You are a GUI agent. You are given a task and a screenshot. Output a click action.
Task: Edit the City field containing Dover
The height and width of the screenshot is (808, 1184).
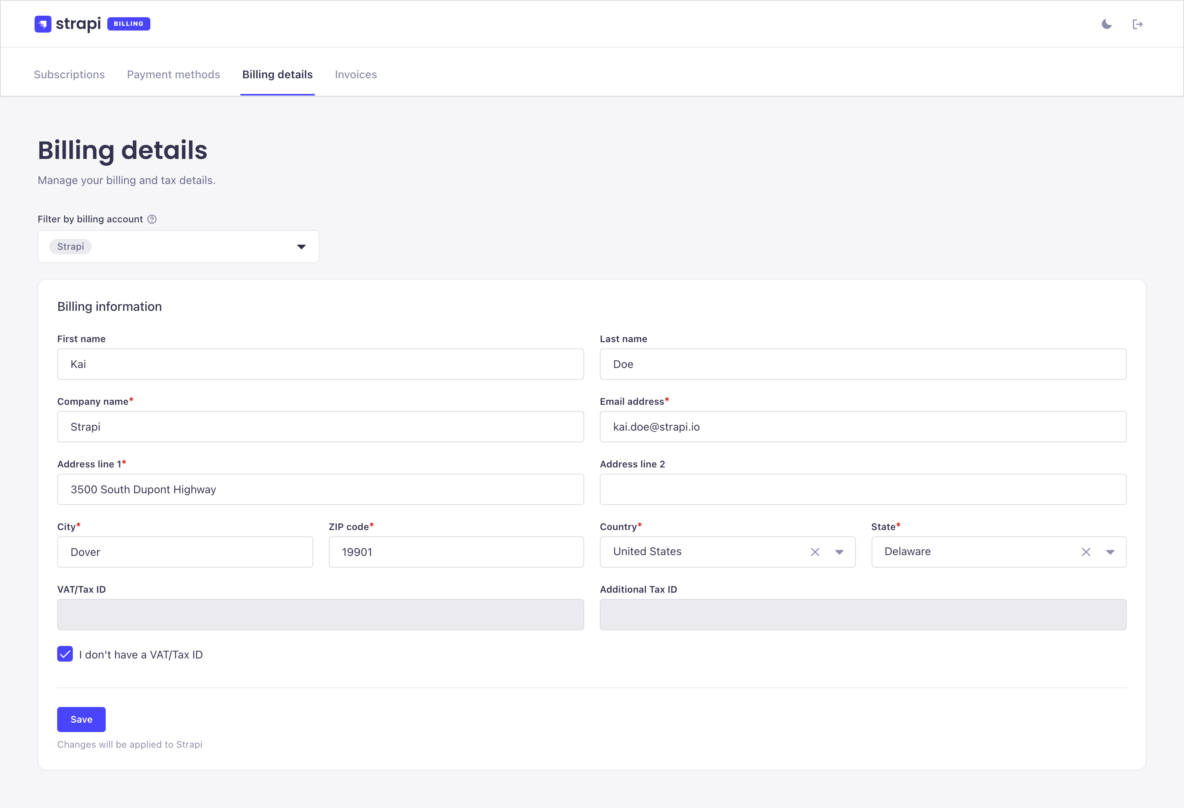(185, 552)
